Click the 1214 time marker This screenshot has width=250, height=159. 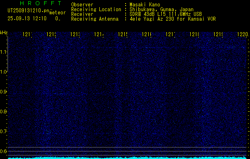99,34
